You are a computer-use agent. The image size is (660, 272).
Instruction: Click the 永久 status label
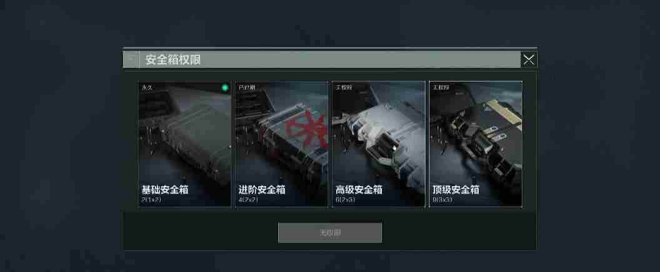point(146,87)
